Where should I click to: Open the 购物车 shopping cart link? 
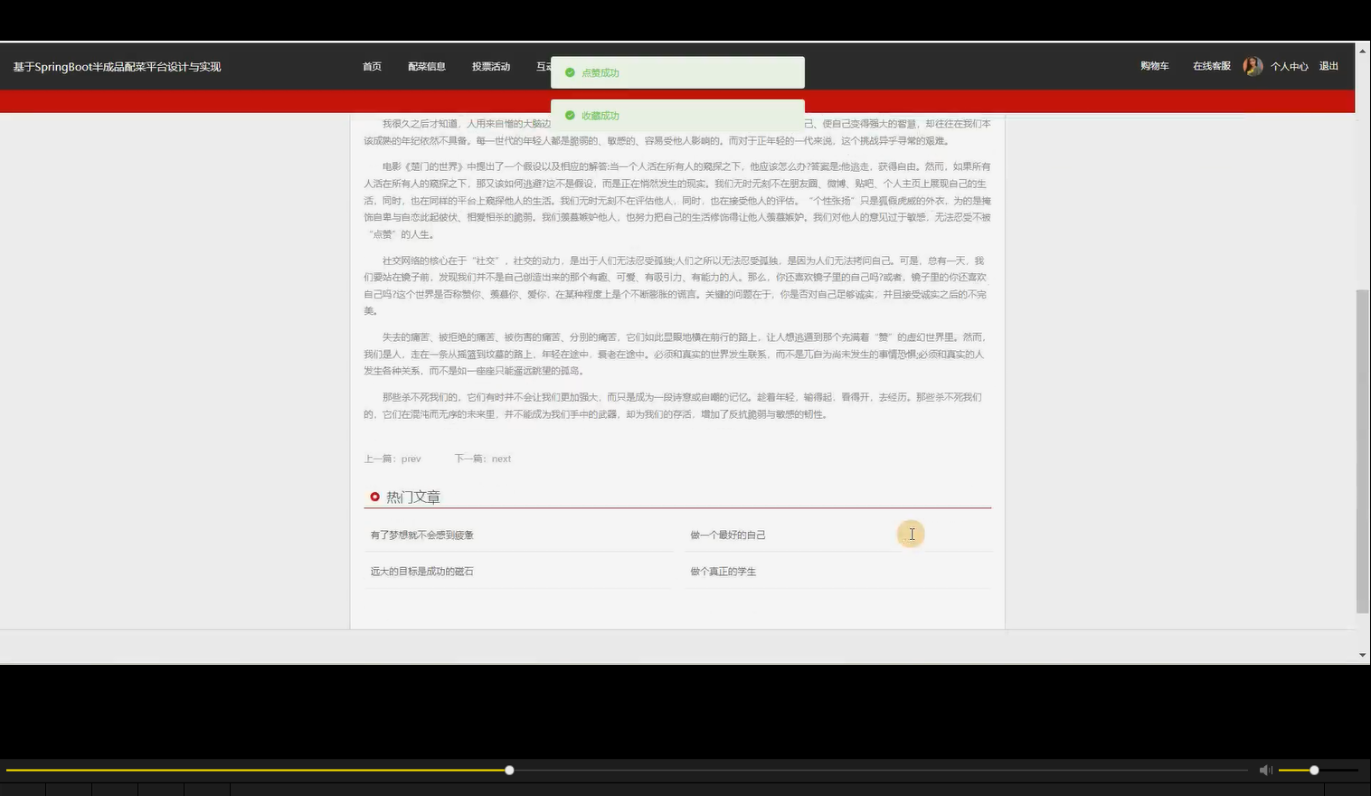1154,65
